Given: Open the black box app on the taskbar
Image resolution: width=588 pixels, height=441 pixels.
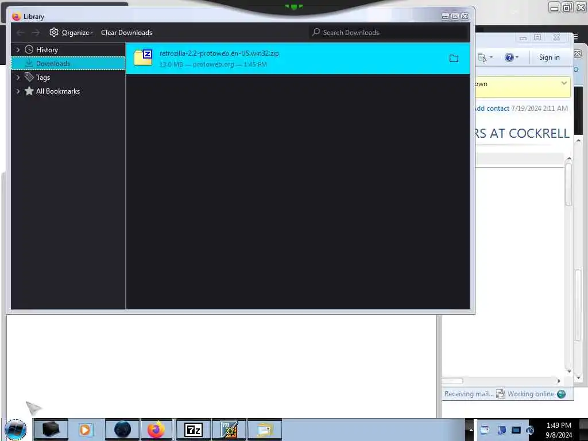Looking at the screenshot, I should point(51,430).
